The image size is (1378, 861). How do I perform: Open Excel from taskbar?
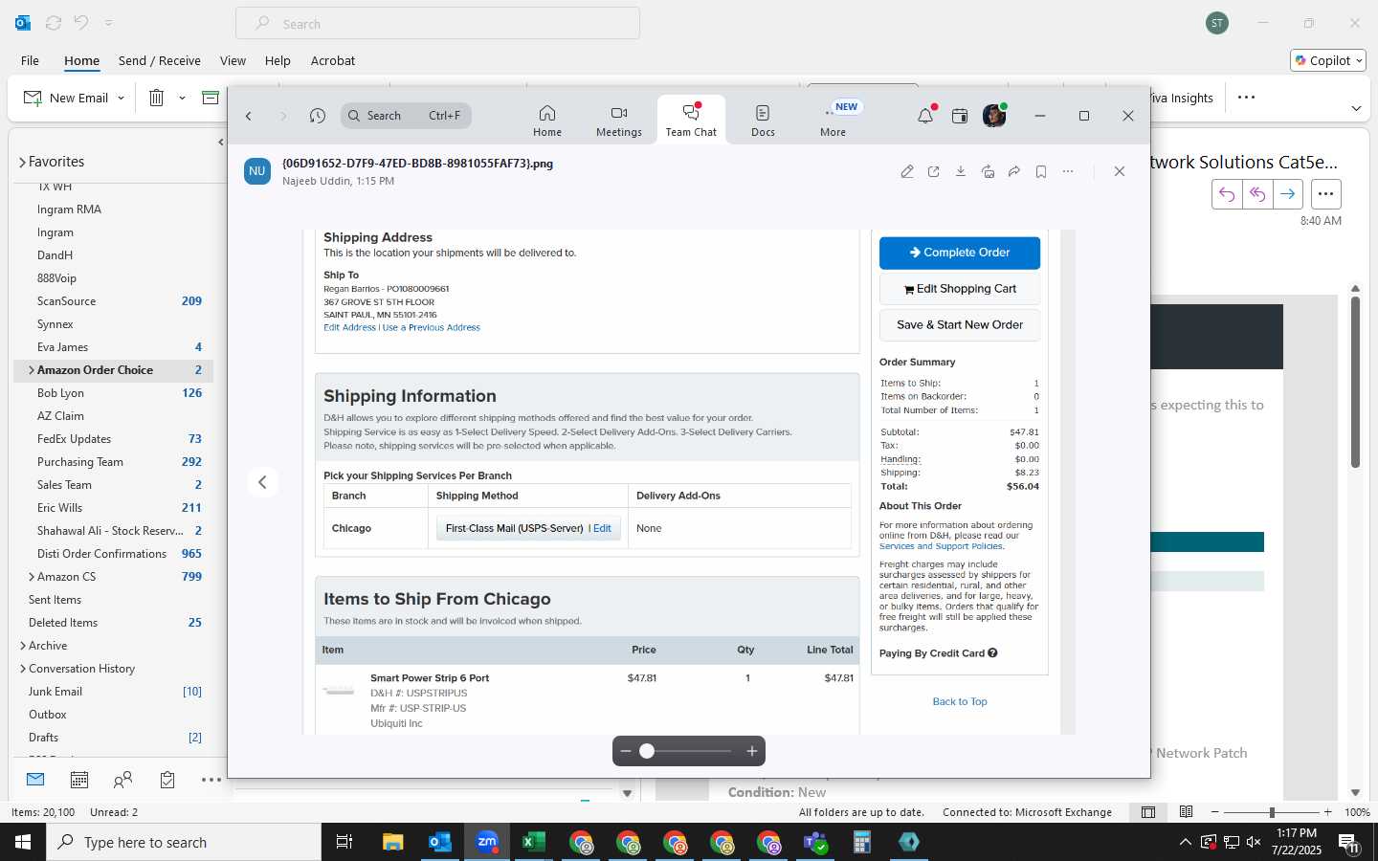(534, 842)
